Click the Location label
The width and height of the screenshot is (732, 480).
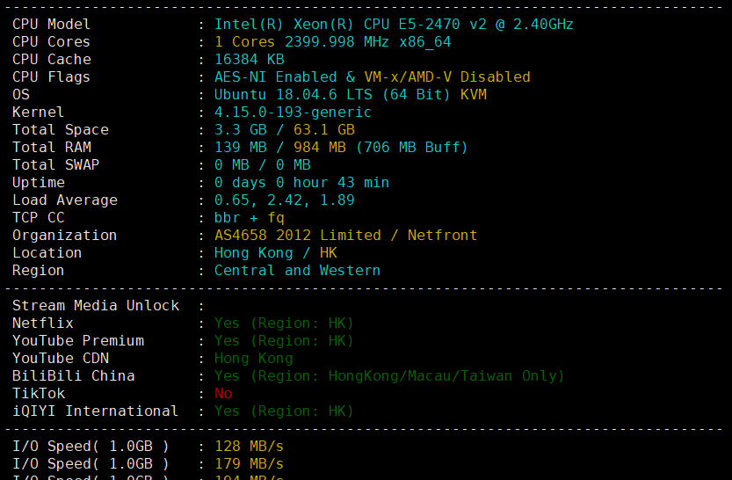click(x=47, y=253)
